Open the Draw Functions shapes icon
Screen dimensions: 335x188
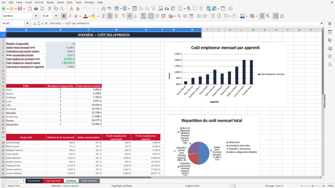click(x=231, y=9)
